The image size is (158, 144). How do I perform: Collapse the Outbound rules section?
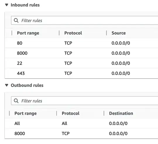tap(7, 85)
